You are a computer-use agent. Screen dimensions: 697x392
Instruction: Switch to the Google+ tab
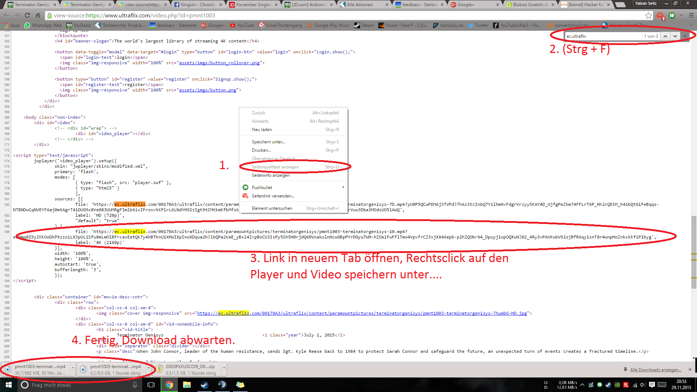coord(474,5)
